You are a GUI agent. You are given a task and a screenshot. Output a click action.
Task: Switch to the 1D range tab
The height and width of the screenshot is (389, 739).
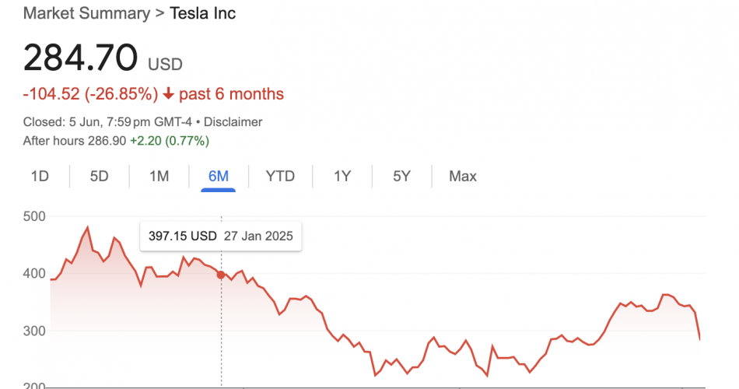click(40, 176)
